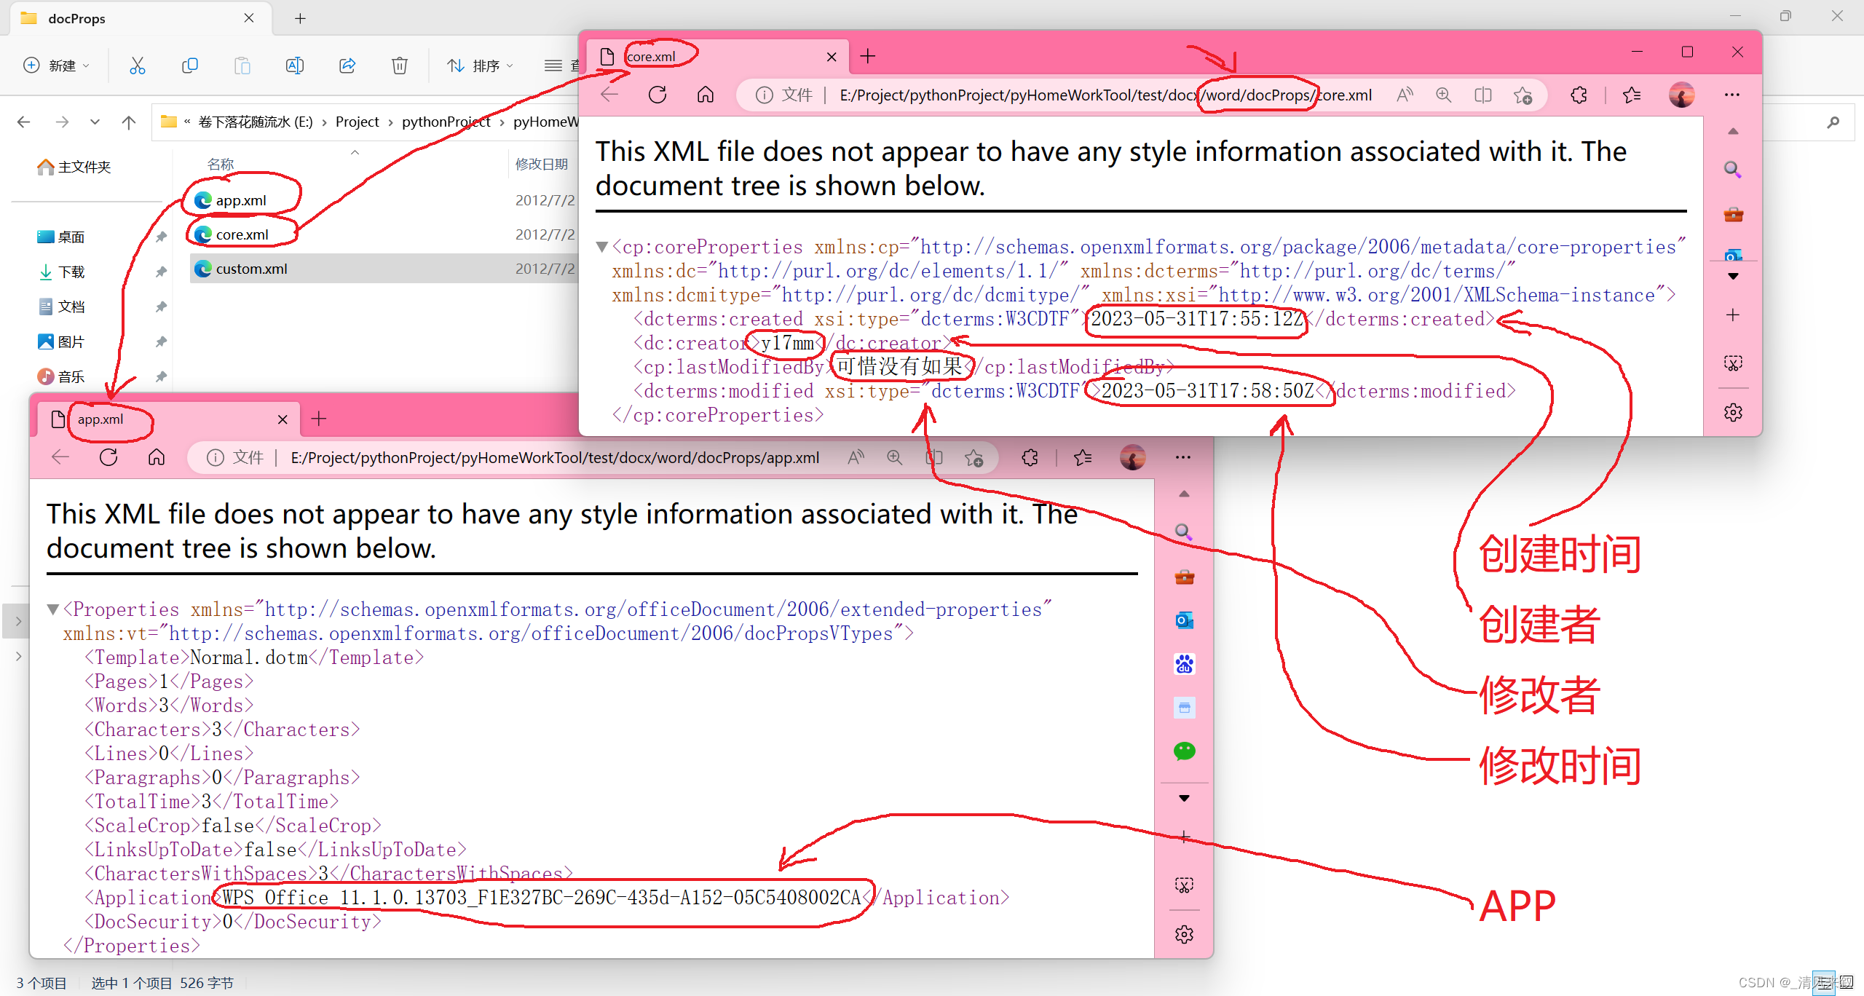
Task: Open new tab in core.xml browser window
Action: click(868, 56)
